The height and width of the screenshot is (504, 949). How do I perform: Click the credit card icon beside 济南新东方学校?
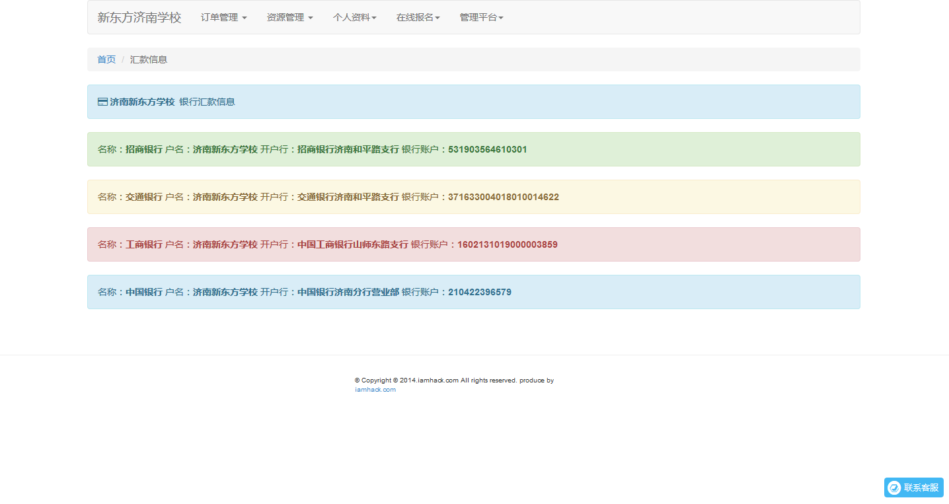pyautogui.click(x=102, y=102)
